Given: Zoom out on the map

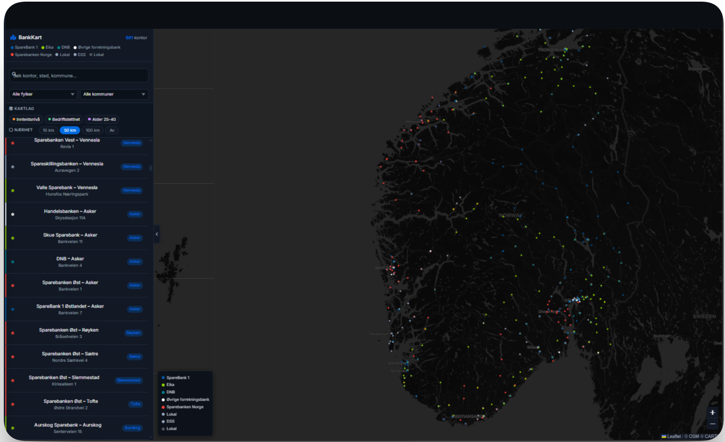Looking at the screenshot, I should pyautogui.click(x=713, y=424).
